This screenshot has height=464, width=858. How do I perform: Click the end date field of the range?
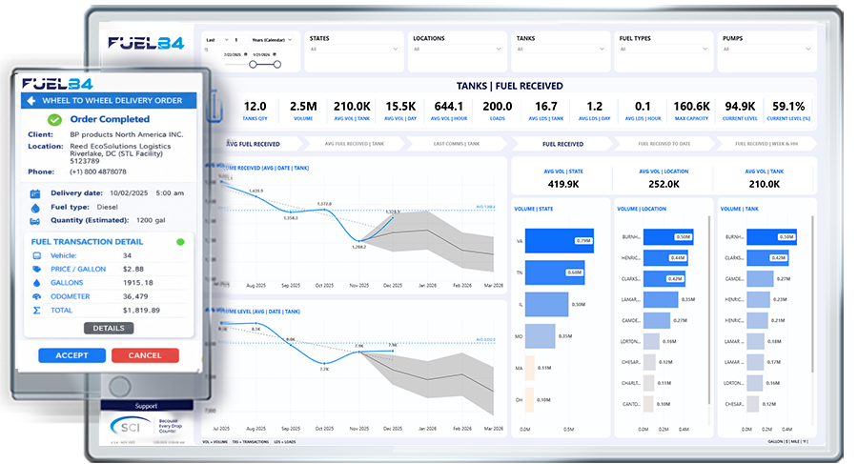pos(264,54)
